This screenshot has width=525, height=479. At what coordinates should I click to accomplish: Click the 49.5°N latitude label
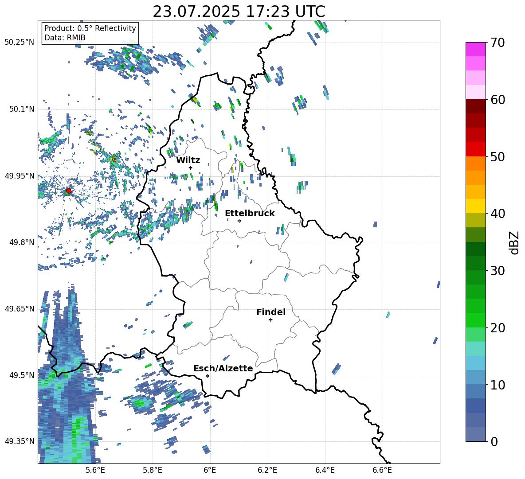tap(22, 375)
